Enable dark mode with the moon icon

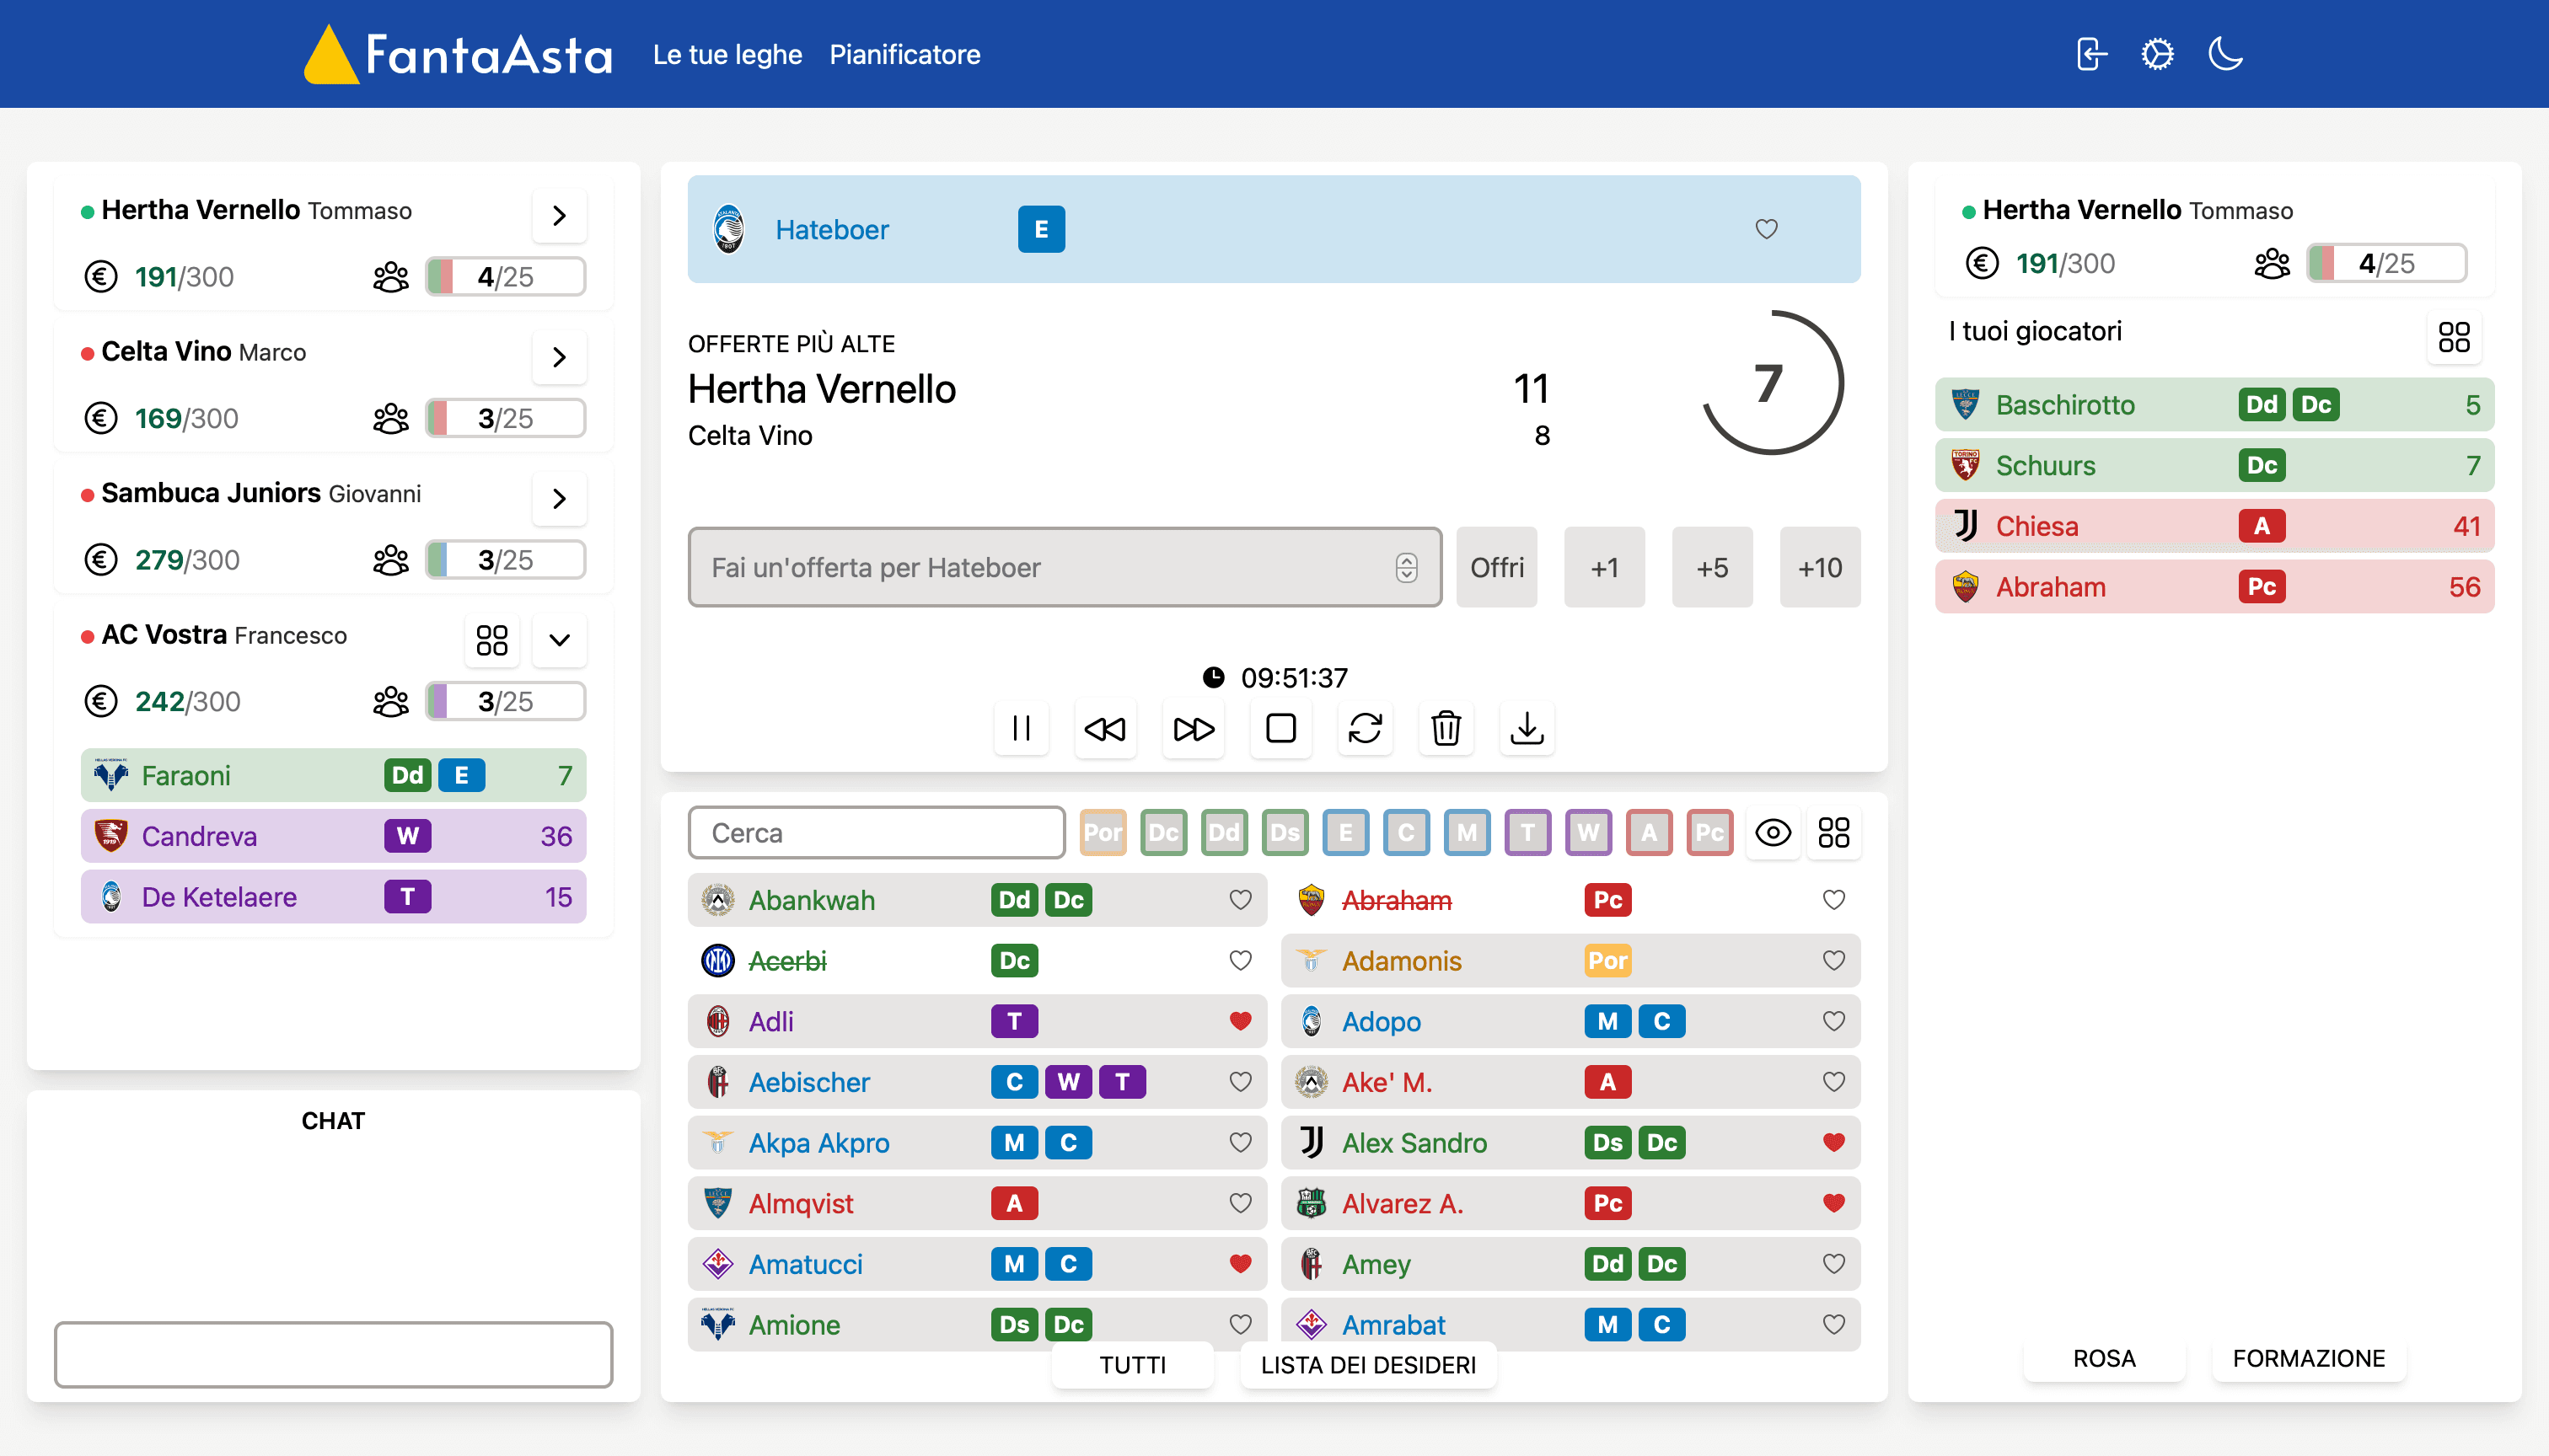click(2227, 54)
